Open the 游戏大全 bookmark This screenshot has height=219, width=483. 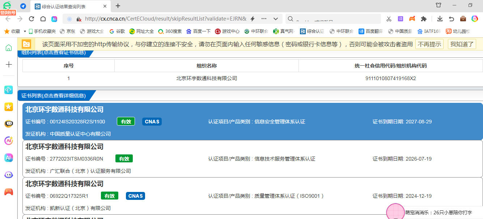[x=92, y=31]
